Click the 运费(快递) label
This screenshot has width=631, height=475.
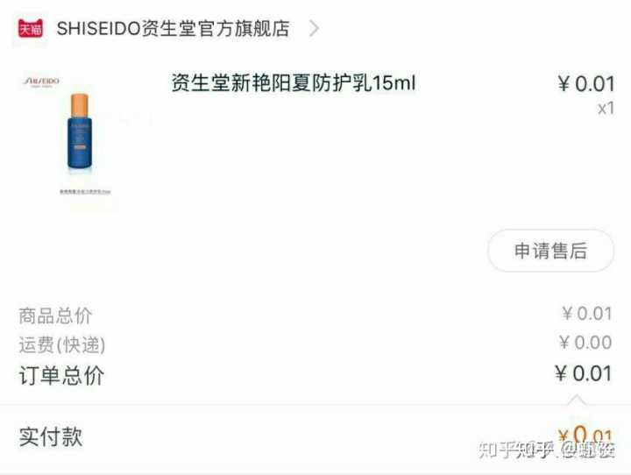coord(62,345)
